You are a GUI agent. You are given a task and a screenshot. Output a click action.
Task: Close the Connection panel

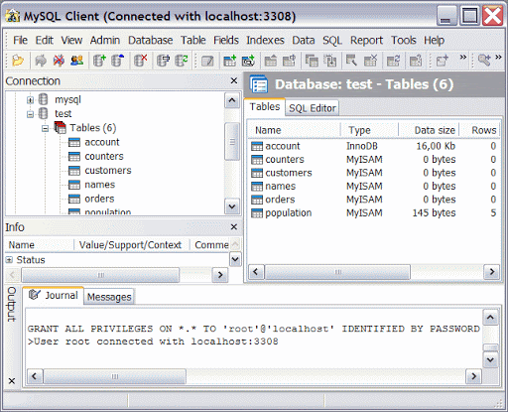coord(234,80)
